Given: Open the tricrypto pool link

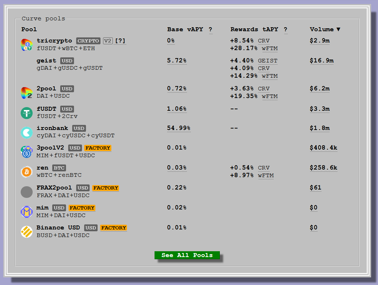Looking at the screenshot, I should 54,41.
